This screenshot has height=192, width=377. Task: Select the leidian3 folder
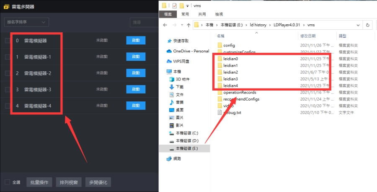pyautogui.click(x=228, y=79)
